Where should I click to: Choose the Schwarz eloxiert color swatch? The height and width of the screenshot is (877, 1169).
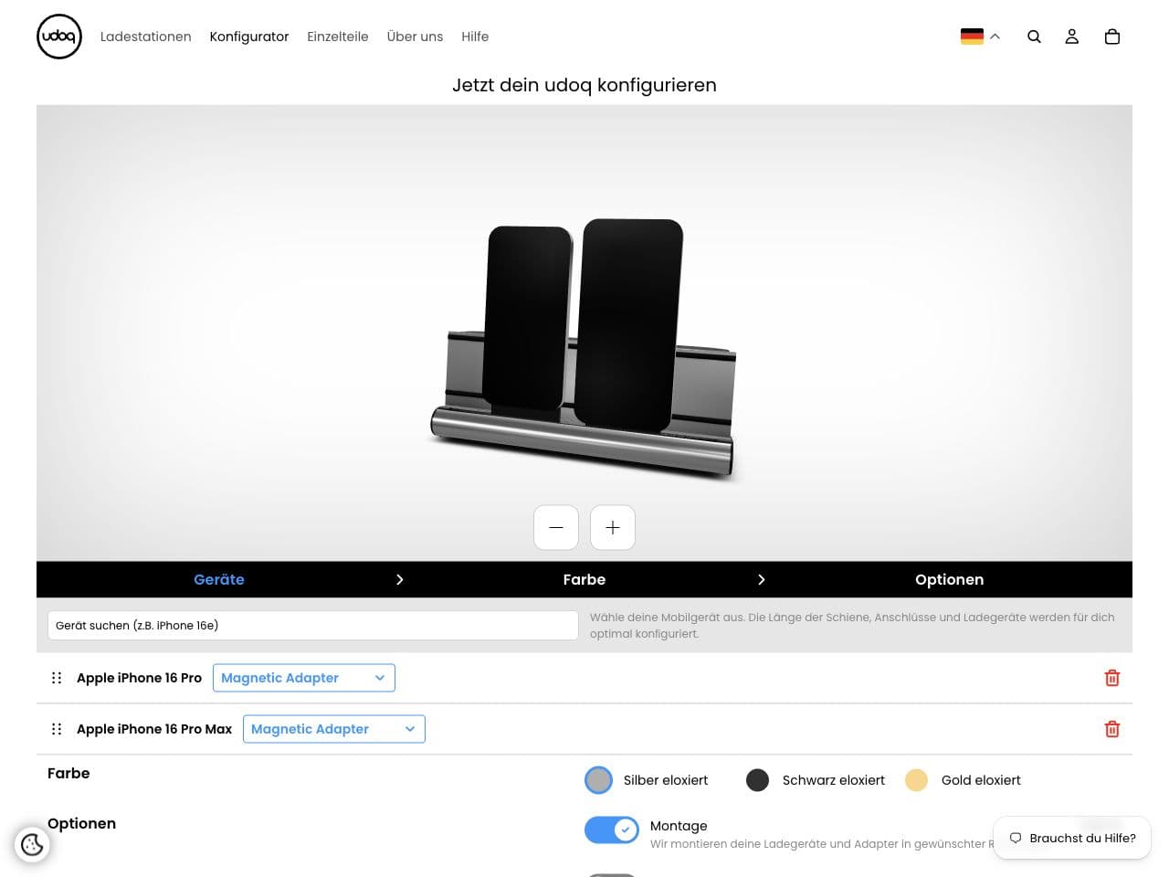(757, 780)
